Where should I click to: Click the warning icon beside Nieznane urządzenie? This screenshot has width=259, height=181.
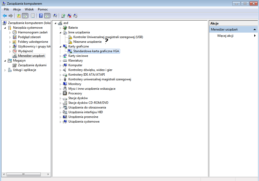tap(70, 42)
